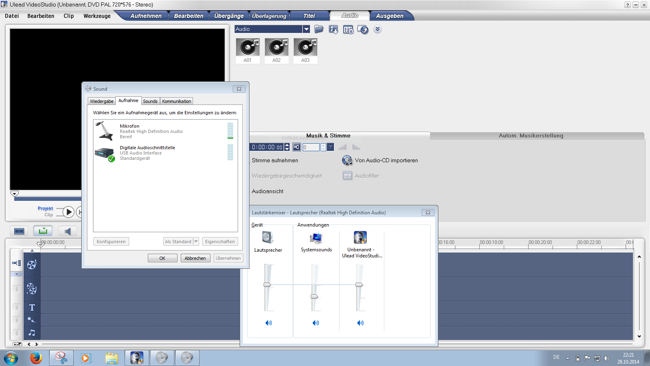Open the Werkzeuge menu
Image resolution: width=650 pixels, height=366 pixels.
point(97,16)
